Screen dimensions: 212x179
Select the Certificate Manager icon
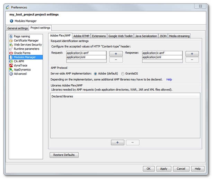[x=11, y=40]
